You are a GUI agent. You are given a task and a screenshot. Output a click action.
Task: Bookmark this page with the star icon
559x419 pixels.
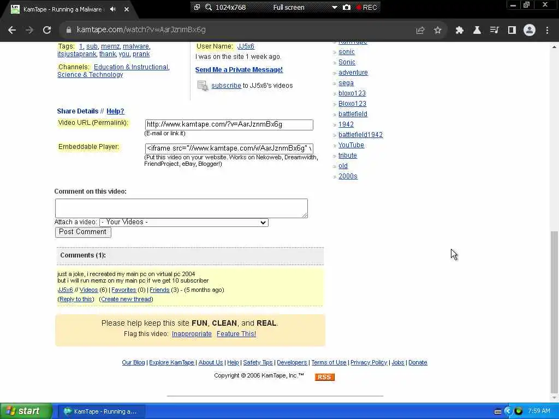[438, 31]
